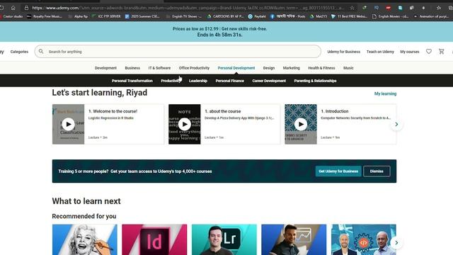
Task: Select the Office Productivity category tab
Action: point(194,68)
